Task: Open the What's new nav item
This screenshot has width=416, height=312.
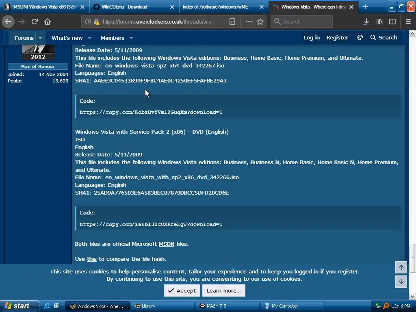Action: 67,38
